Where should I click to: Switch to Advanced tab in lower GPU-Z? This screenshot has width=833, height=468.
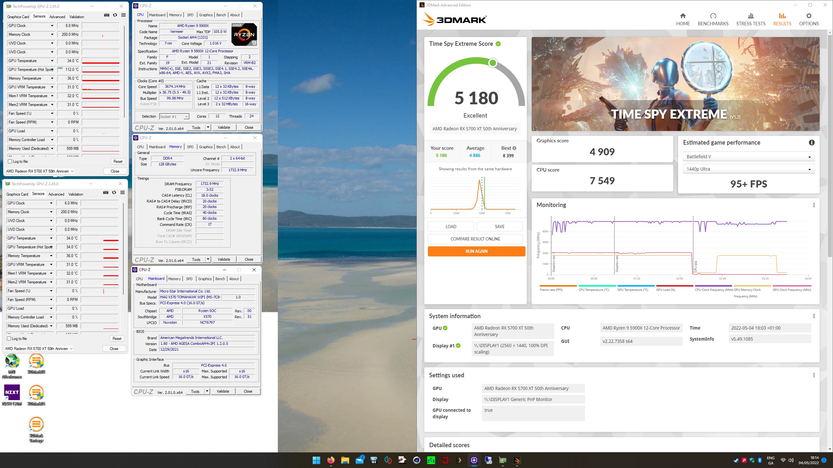[56, 194]
